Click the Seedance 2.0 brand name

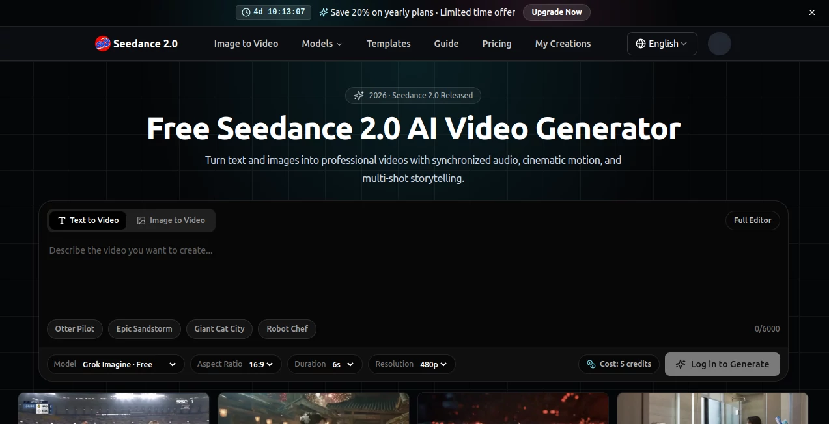pos(145,44)
